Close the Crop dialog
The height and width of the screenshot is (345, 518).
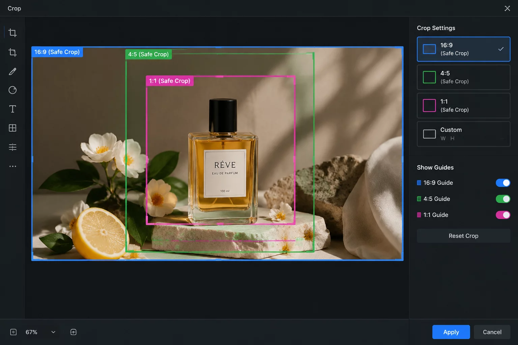[x=507, y=8]
